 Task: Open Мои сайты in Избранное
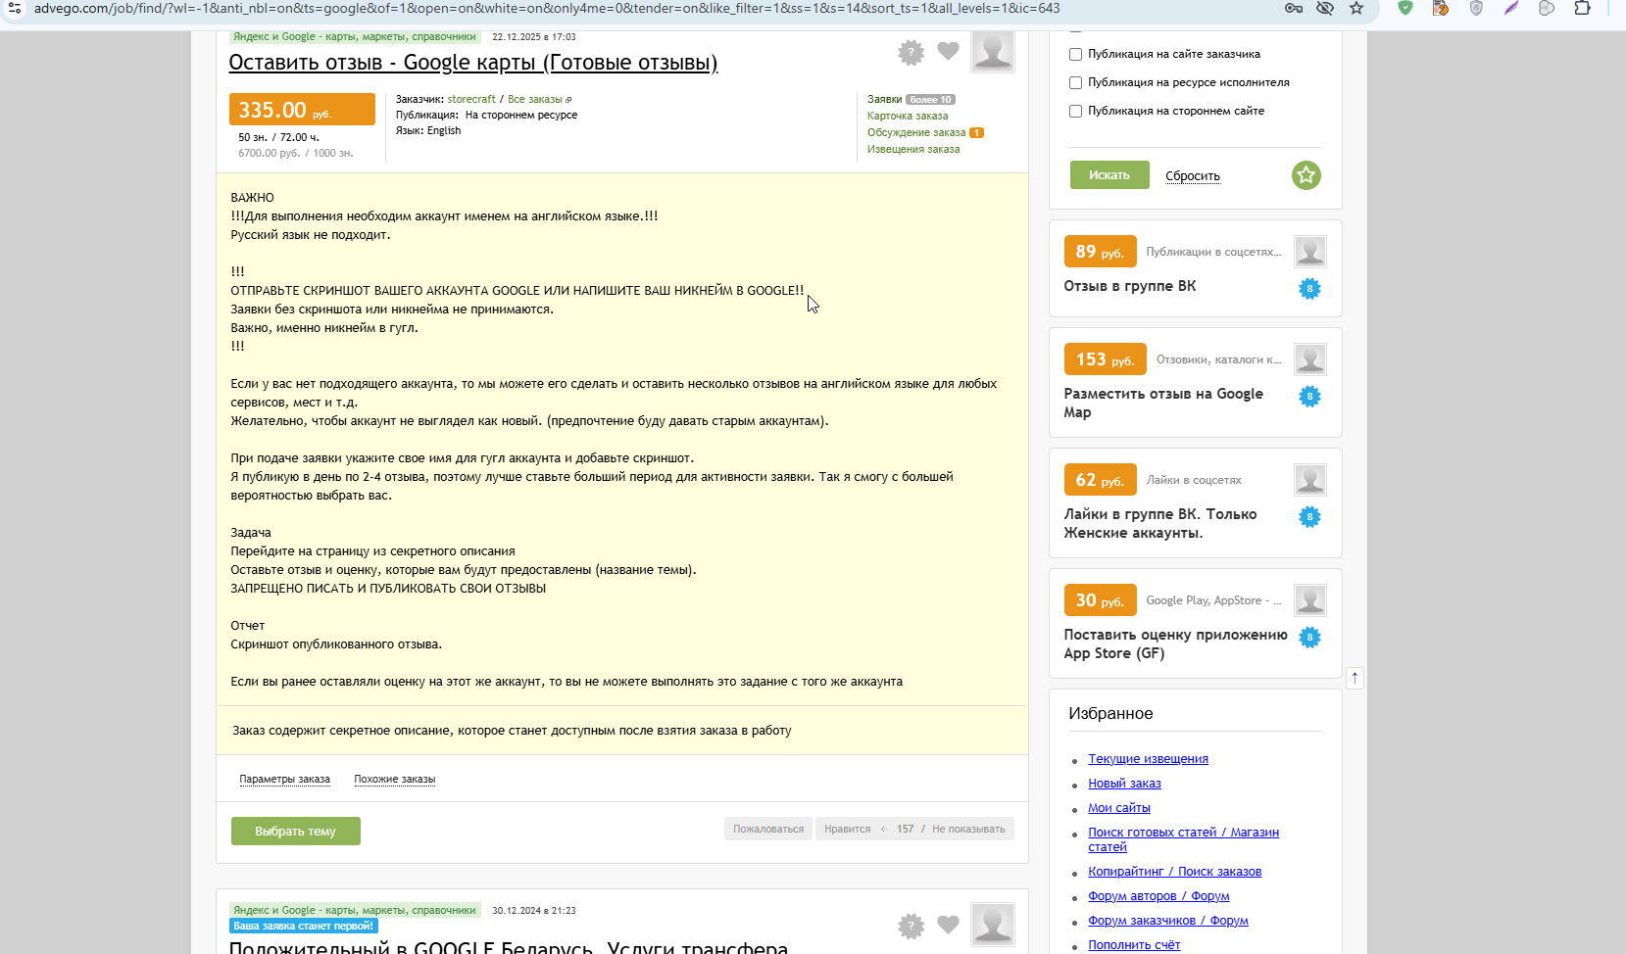tap(1119, 808)
